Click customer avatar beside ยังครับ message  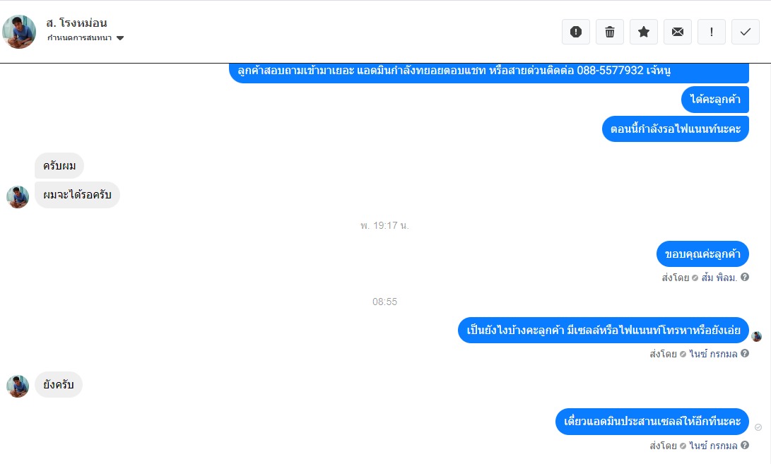(18, 386)
